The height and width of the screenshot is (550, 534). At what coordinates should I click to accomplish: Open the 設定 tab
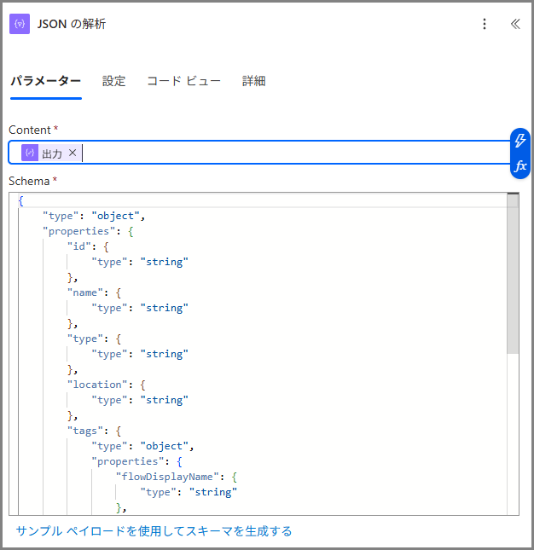[x=113, y=81]
